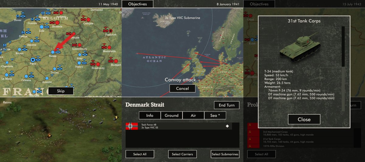
Task: Click the red Antwerp city circle
Action: (61, 13)
